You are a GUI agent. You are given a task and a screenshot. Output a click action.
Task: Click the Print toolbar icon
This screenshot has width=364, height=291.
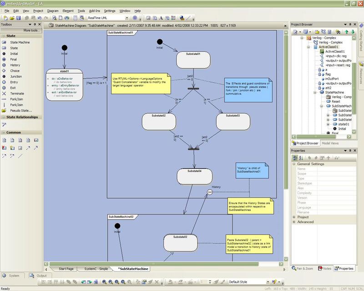click(67, 18)
